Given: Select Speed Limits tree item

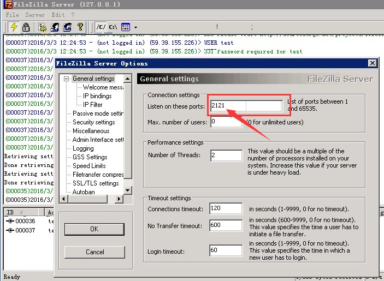Looking at the screenshot, I should point(89,166).
